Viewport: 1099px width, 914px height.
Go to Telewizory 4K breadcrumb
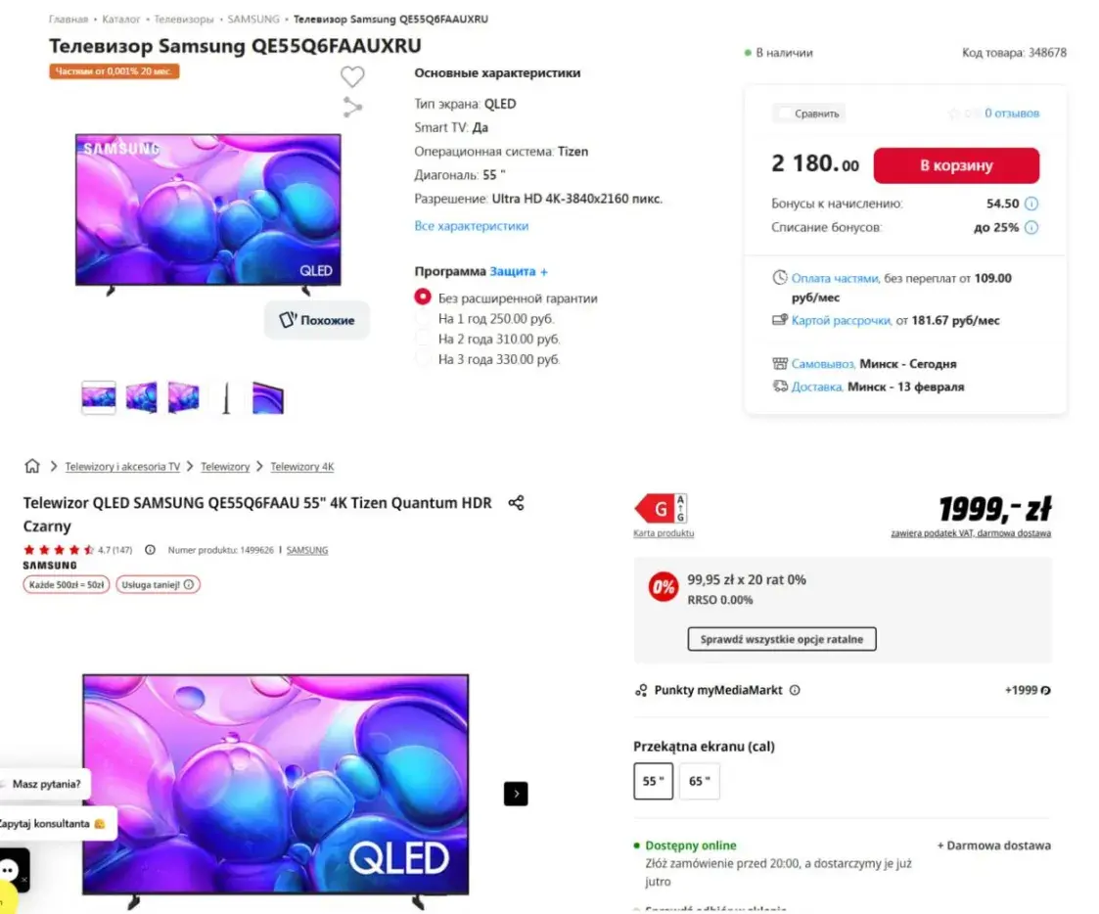(302, 467)
